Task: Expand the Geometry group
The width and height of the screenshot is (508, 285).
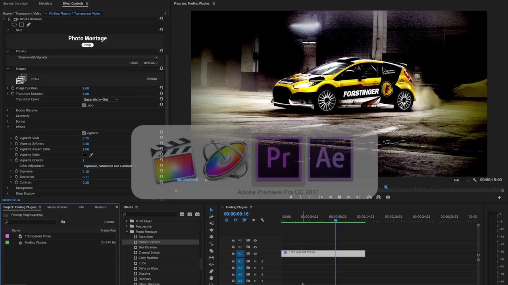Action: (7, 116)
